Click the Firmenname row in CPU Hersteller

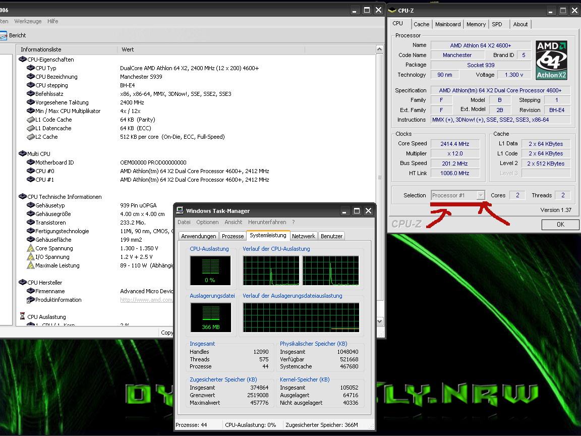tap(96, 291)
